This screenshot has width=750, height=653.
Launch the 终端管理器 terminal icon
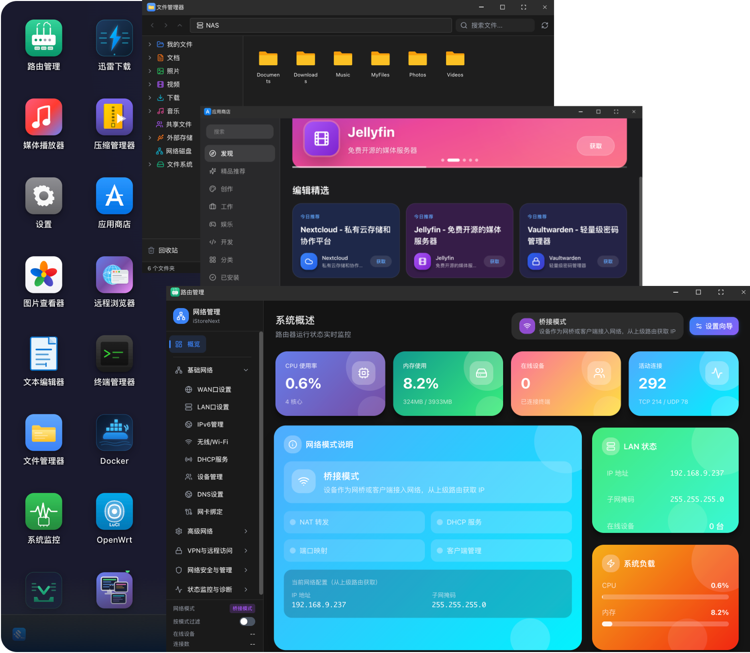(x=114, y=354)
